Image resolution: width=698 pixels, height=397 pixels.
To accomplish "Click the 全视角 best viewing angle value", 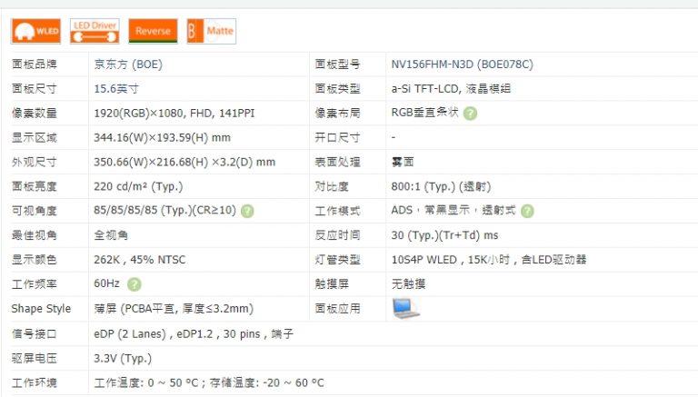I will [x=111, y=235].
